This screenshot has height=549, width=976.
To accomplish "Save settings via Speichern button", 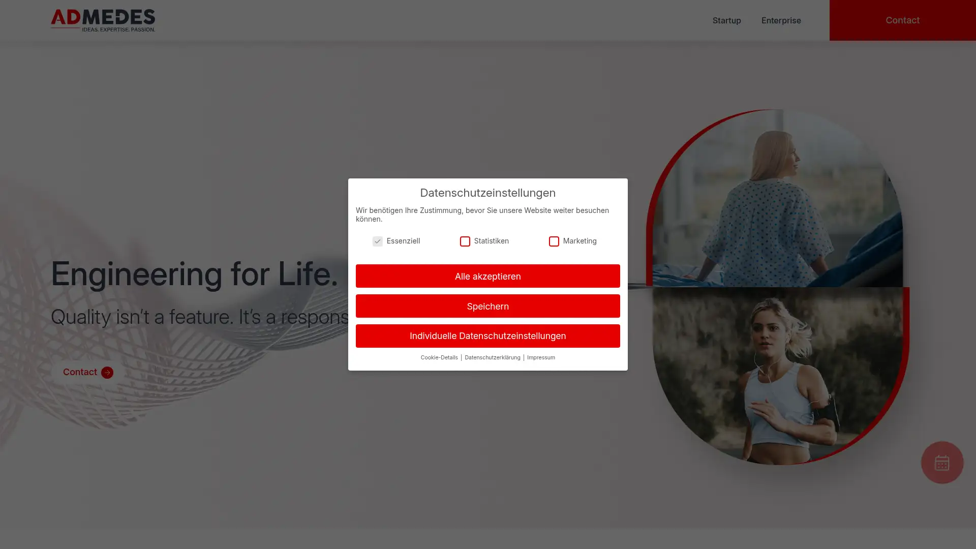I will (x=487, y=306).
